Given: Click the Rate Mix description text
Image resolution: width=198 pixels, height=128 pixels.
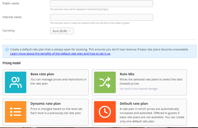Looking at the screenshot, I should (x=151, y=81).
